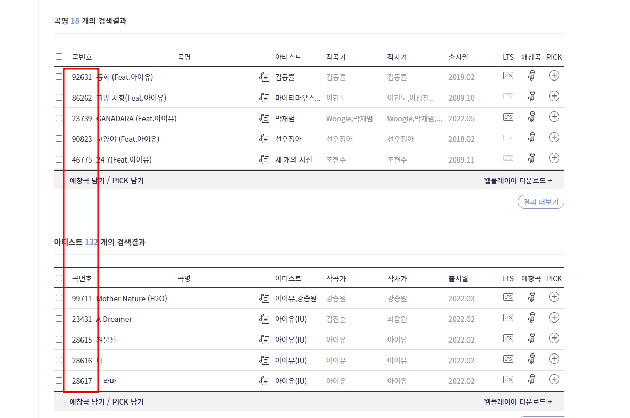Add song 46775 to PICK plus icon

tap(554, 158)
